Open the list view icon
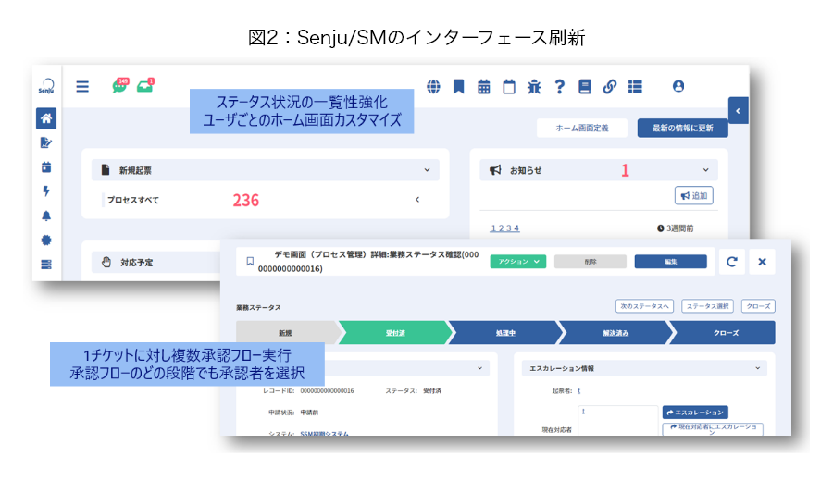This screenshot has height=481, width=833. point(635,87)
